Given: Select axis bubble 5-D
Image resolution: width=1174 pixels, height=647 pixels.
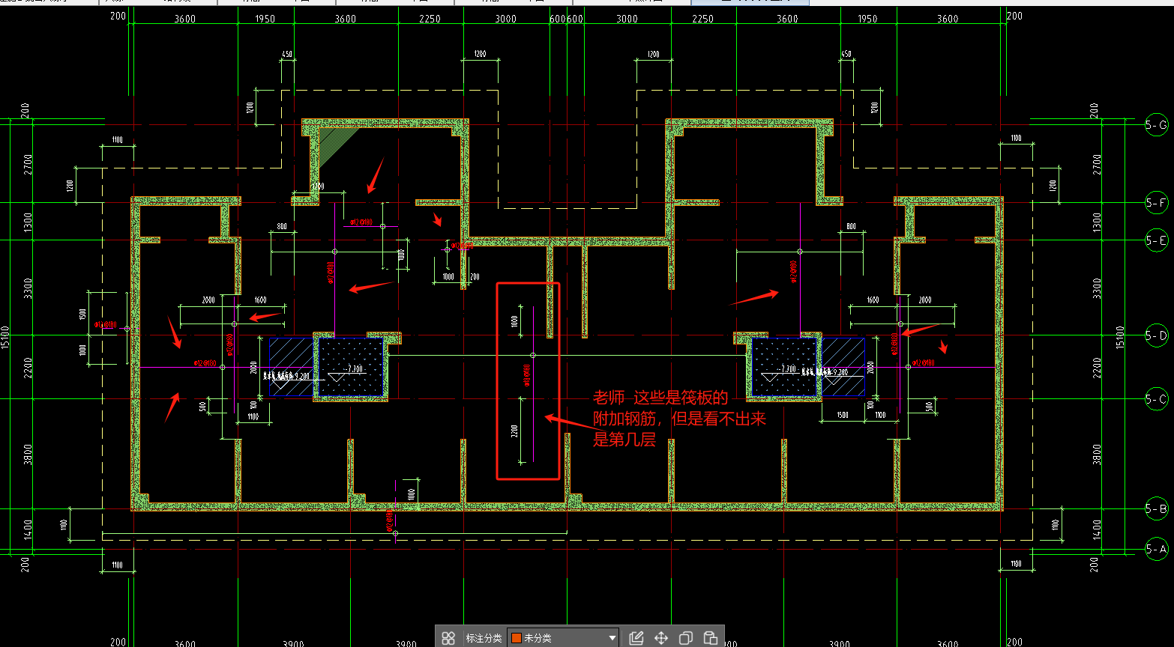Looking at the screenshot, I should pyautogui.click(x=1157, y=335).
